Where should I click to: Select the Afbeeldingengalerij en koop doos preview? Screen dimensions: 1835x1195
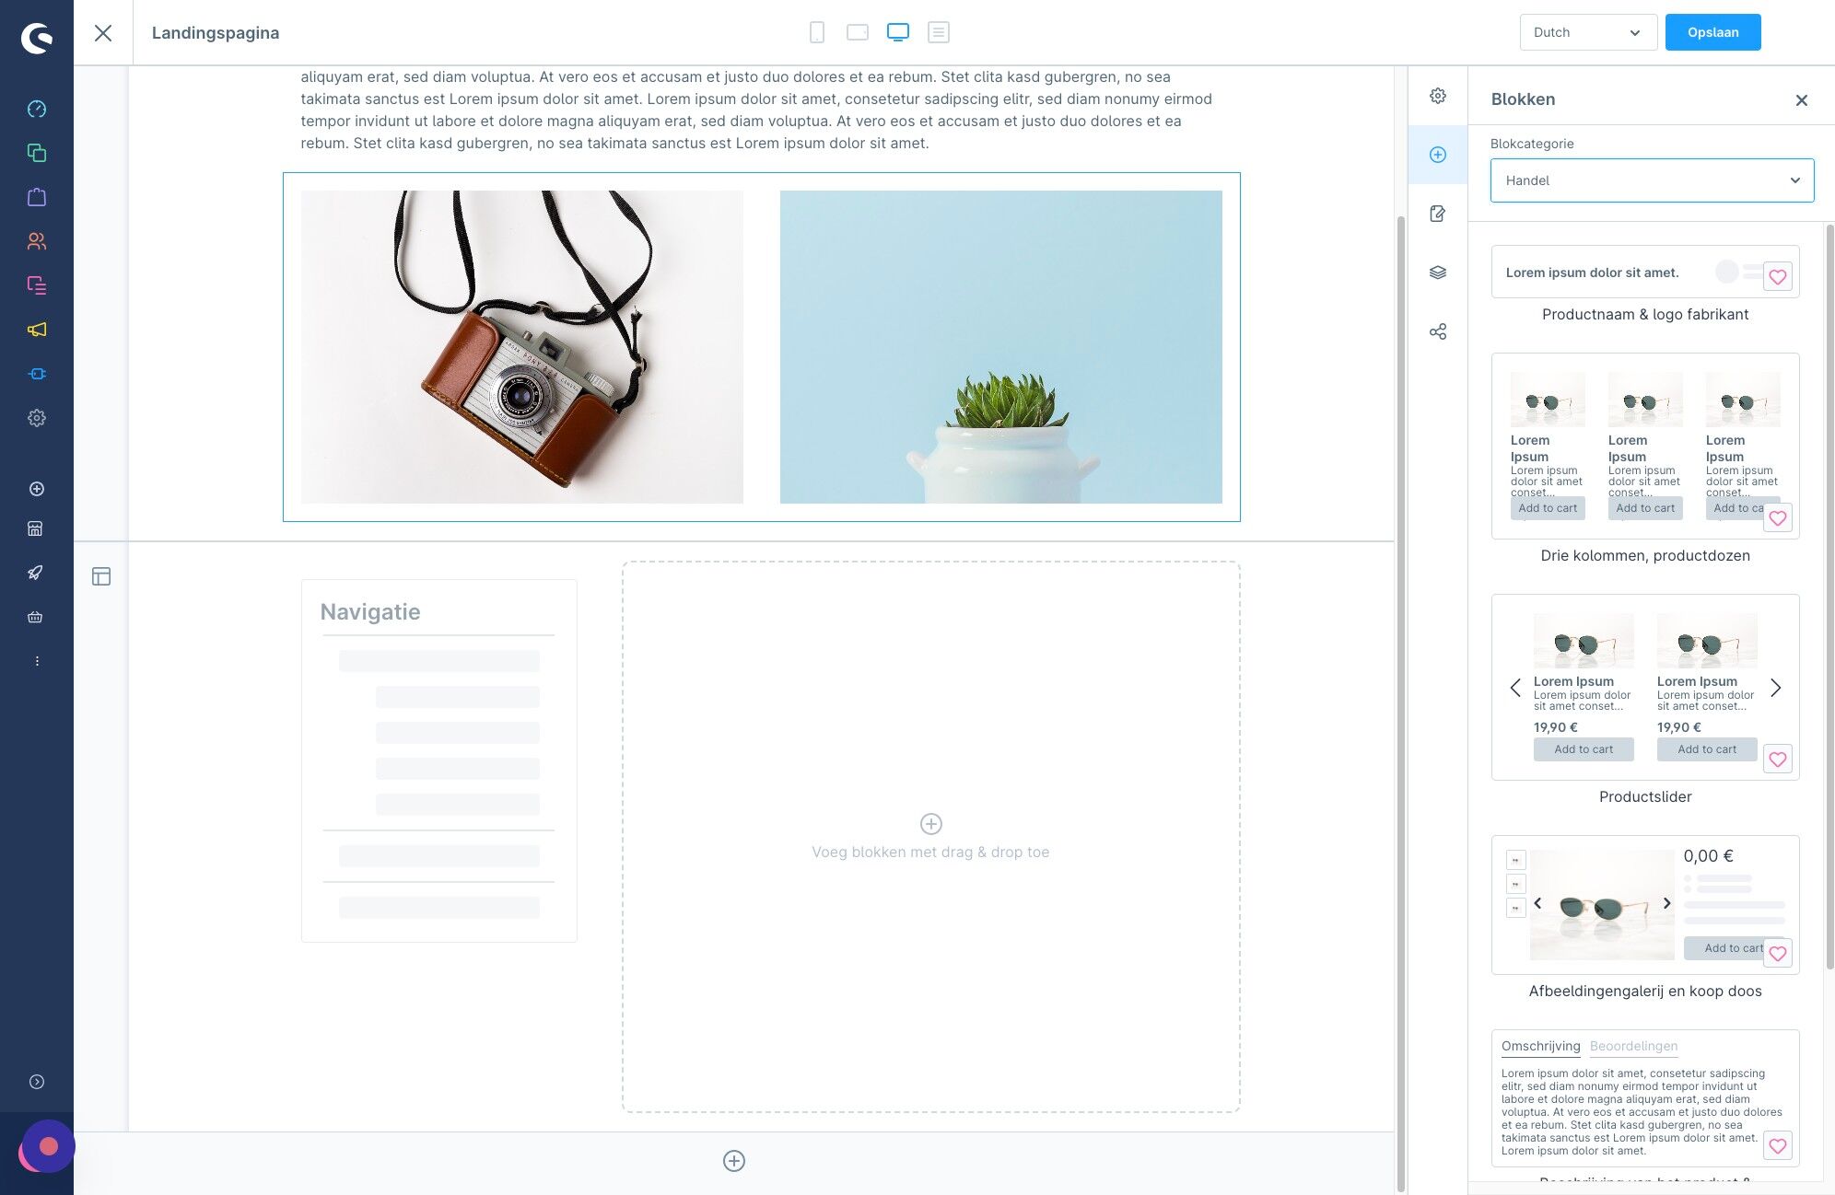click(1645, 905)
